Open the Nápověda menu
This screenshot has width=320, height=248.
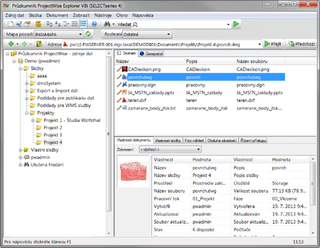[142, 16]
